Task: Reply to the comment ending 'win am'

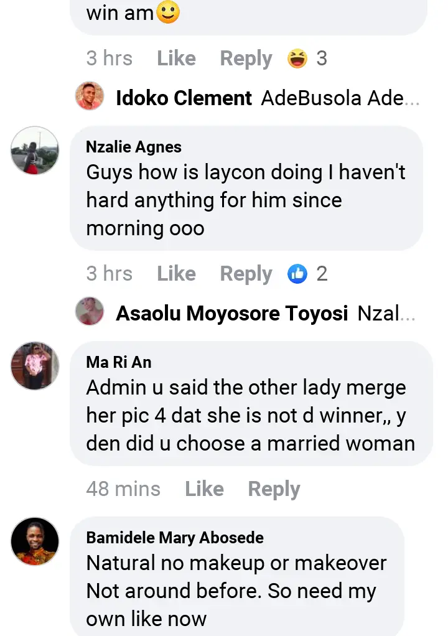Action: coord(246,58)
